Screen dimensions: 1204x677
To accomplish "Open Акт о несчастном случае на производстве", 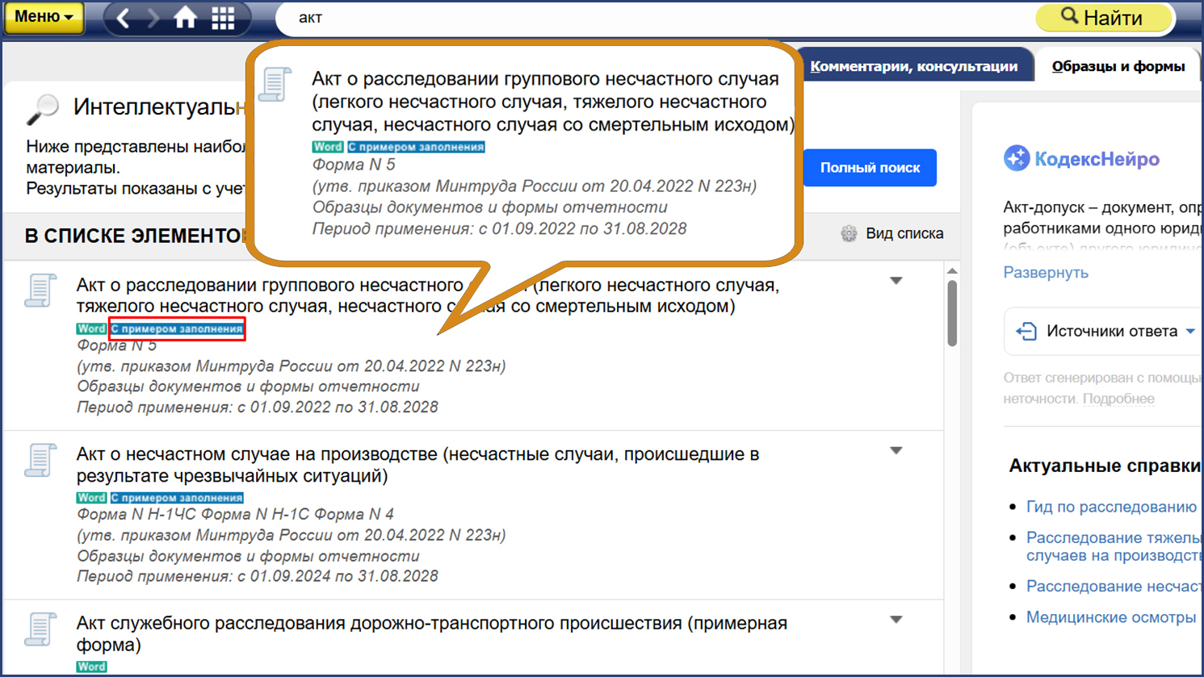I will click(x=418, y=465).
